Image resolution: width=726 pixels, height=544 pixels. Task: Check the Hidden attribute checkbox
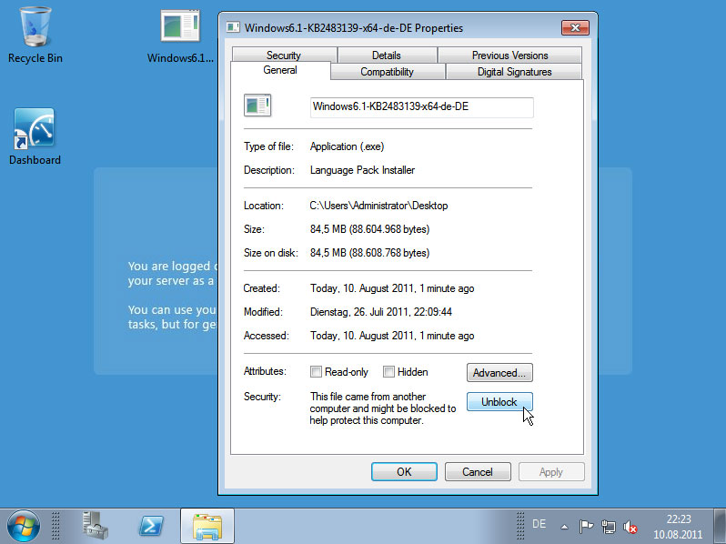tap(388, 372)
